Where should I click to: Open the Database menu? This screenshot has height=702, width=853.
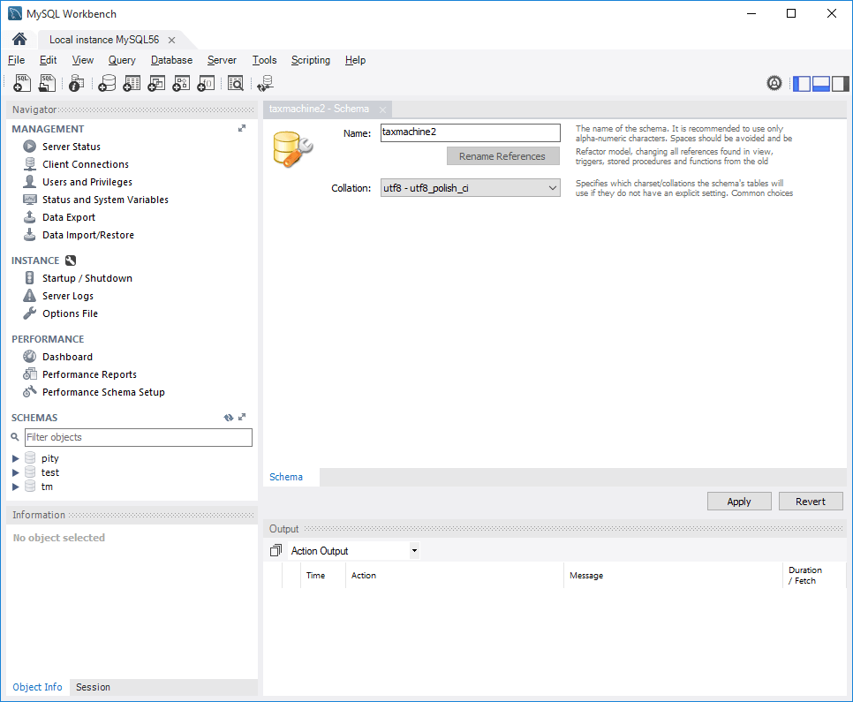(171, 60)
